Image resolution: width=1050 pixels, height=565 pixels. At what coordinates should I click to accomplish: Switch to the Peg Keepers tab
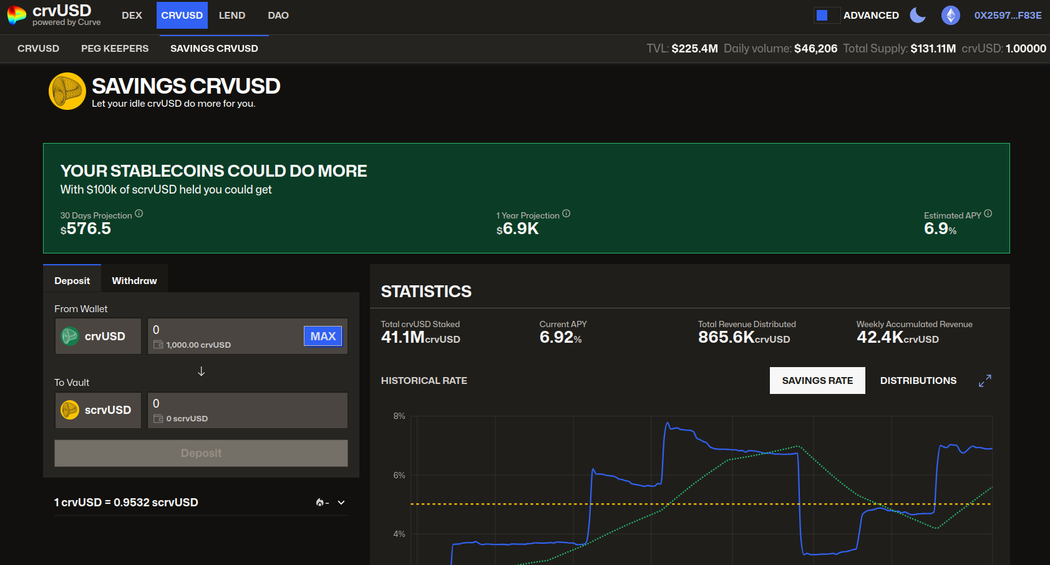pyautogui.click(x=114, y=48)
